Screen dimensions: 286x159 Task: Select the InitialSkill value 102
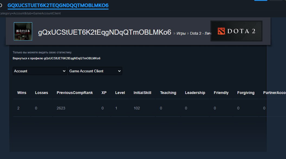pyautogui.click(x=137, y=108)
